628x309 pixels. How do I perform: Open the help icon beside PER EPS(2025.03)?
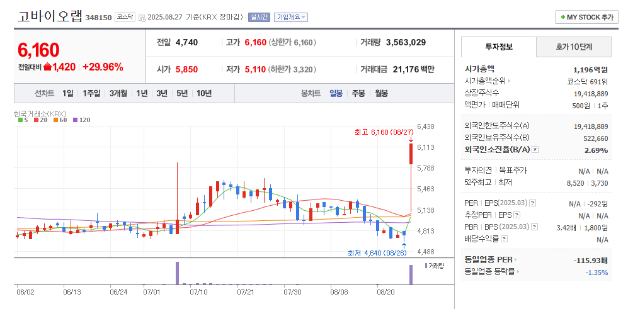coord(532,203)
